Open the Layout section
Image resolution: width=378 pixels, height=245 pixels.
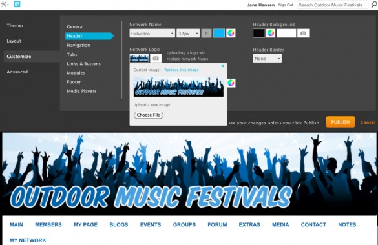pos(14,41)
